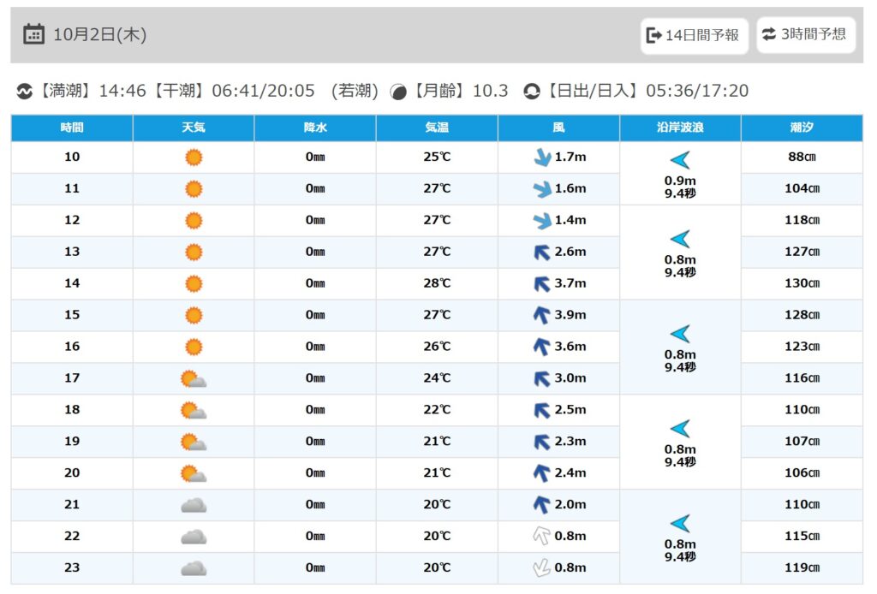Select the 沿岸波浪 column header
The height and width of the screenshot is (594, 877).
pyautogui.click(x=680, y=128)
